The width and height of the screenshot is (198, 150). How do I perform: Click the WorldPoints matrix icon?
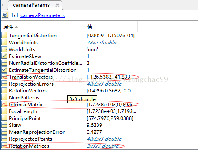[x=4, y=42]
